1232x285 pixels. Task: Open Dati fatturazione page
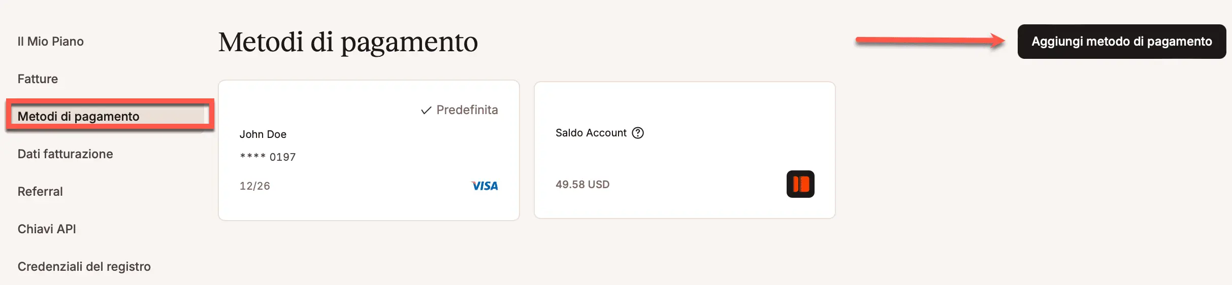point(66,154)
